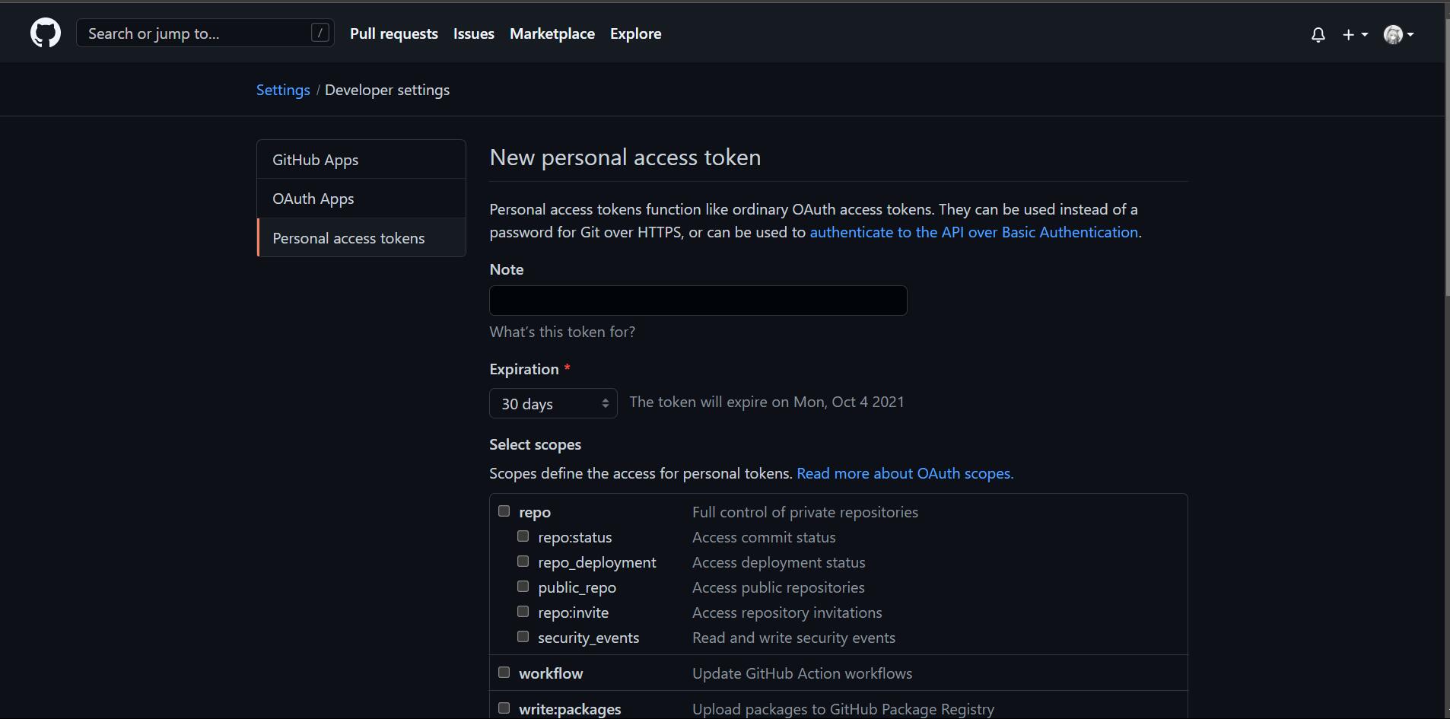Select OAuth Apps in the sidebar
The height and width of the screenshot is (719, 1450).
361,199
